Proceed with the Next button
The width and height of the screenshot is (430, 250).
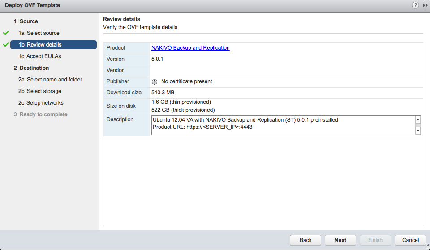click(340, 240)
